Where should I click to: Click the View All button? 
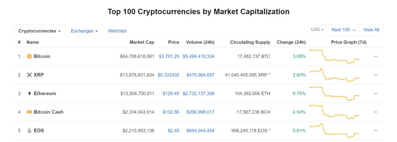(371, 30)
